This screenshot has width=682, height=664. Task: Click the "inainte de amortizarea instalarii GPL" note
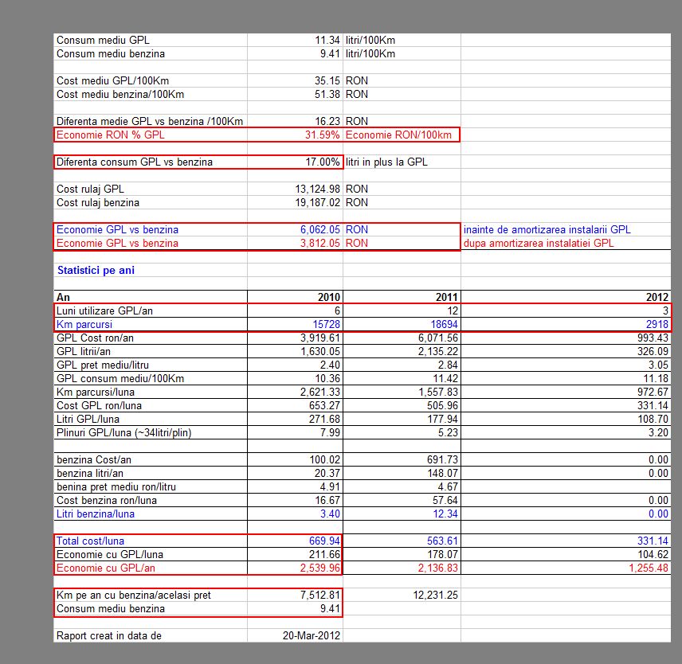tap(547, 229)
